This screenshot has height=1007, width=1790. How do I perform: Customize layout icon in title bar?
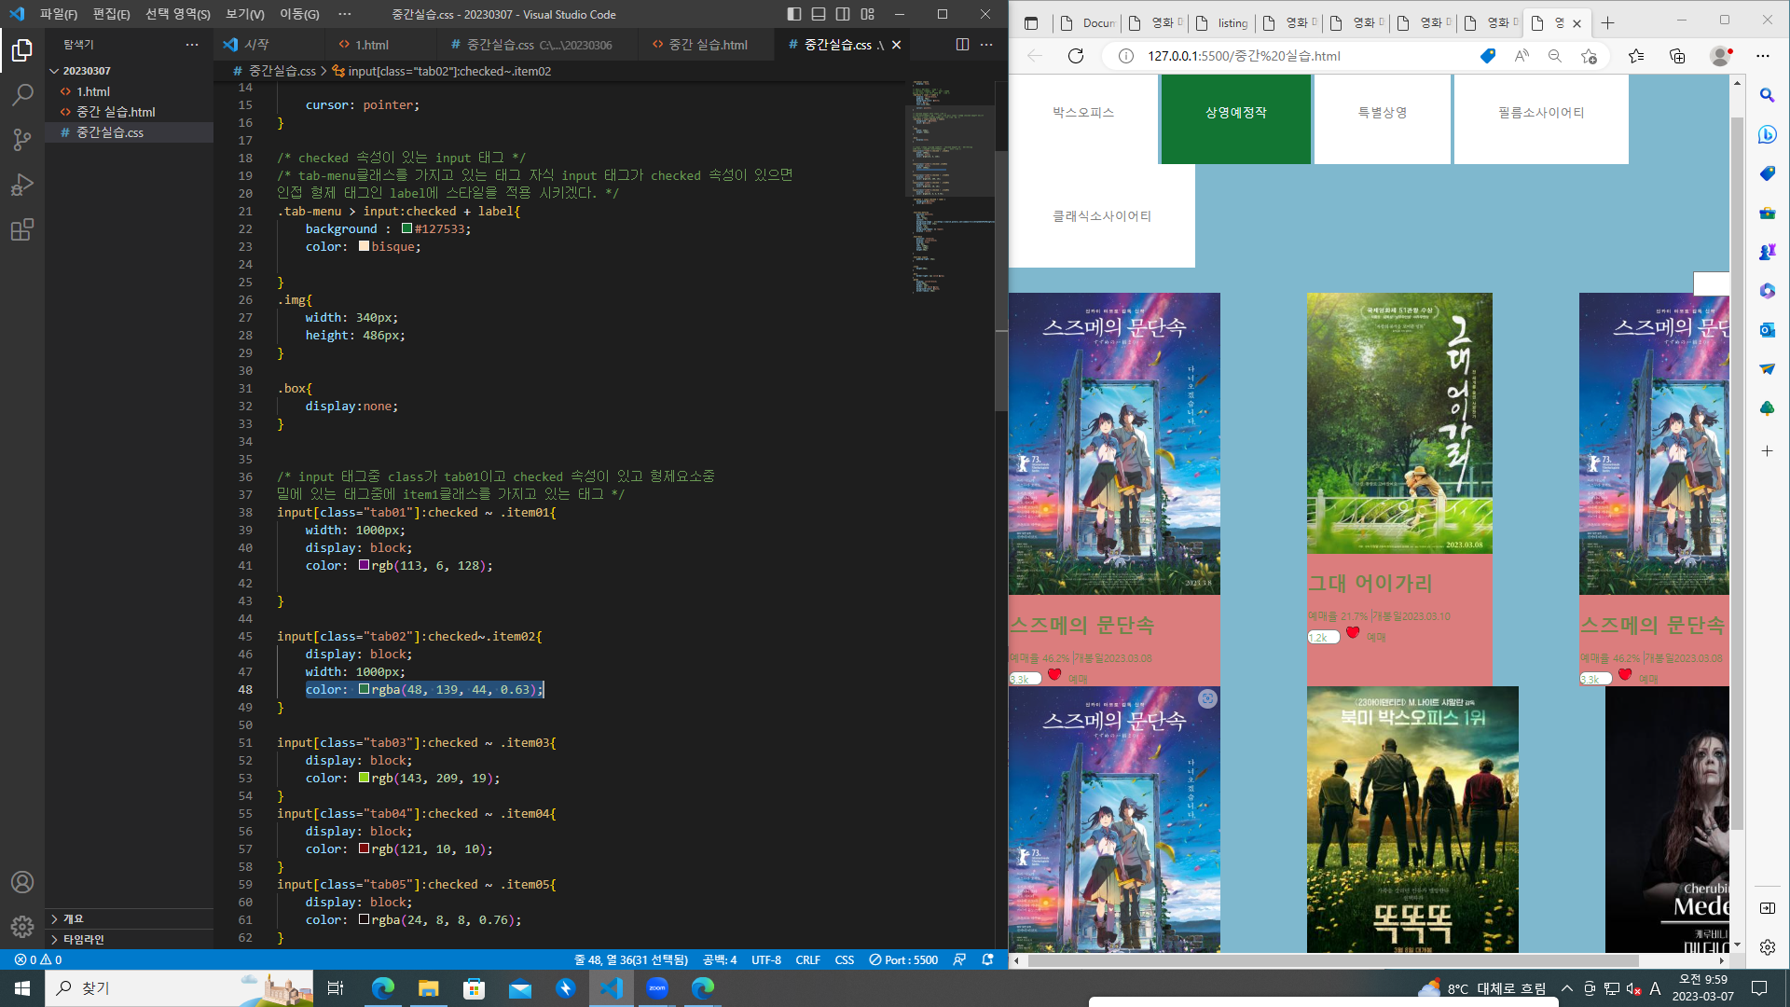coord(868,14)
